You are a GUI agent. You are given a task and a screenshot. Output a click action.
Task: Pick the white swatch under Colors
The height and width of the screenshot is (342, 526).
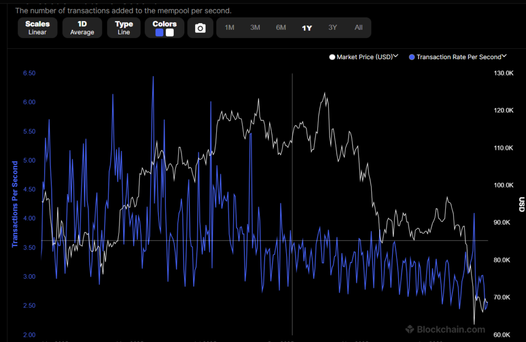170,32
